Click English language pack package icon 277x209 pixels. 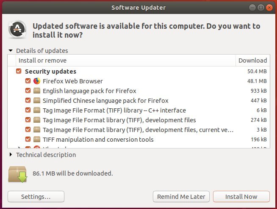tap(37, 91)
